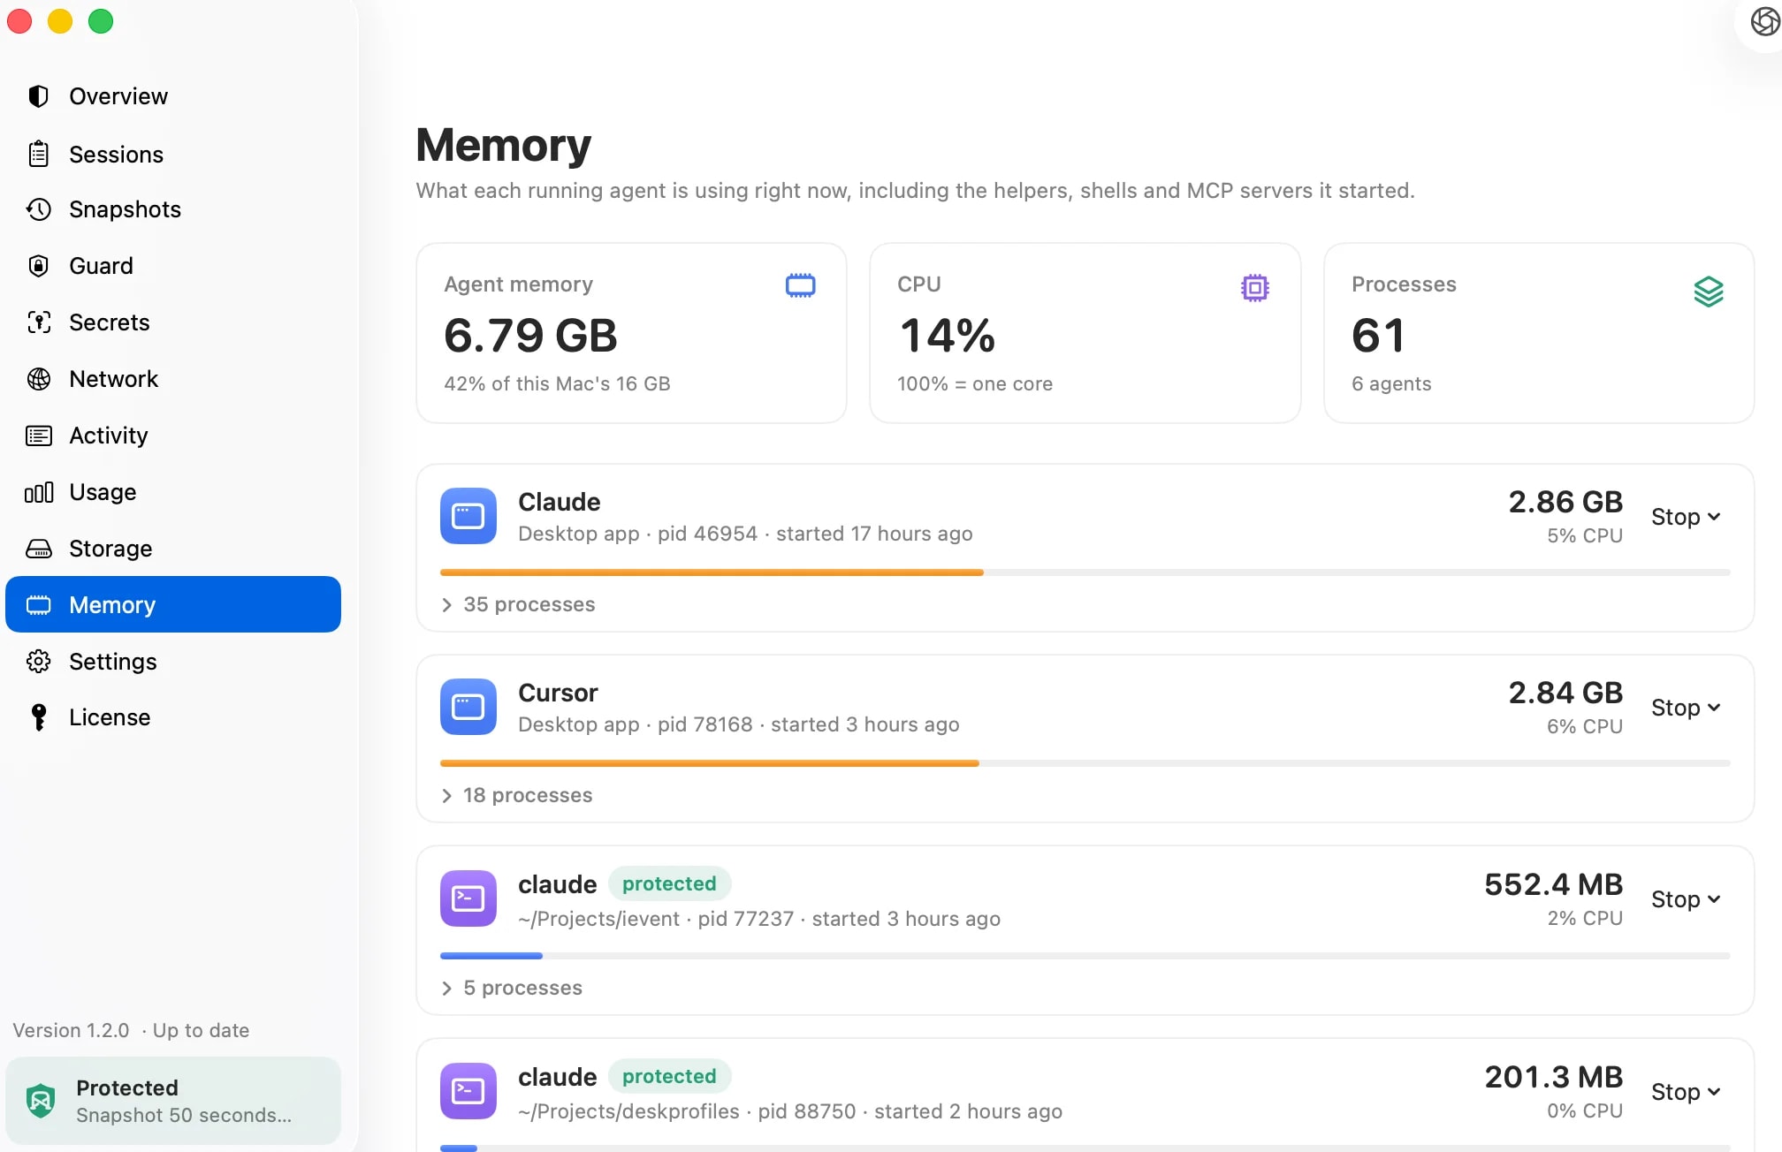1782x1152 pixels.
Task: Click the Cursor desktop app icon
Action: click(x=468, y=707)
